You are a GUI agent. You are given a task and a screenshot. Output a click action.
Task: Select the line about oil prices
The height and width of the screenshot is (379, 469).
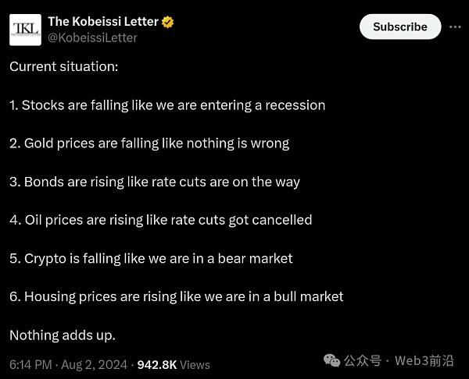click(160, 220)
